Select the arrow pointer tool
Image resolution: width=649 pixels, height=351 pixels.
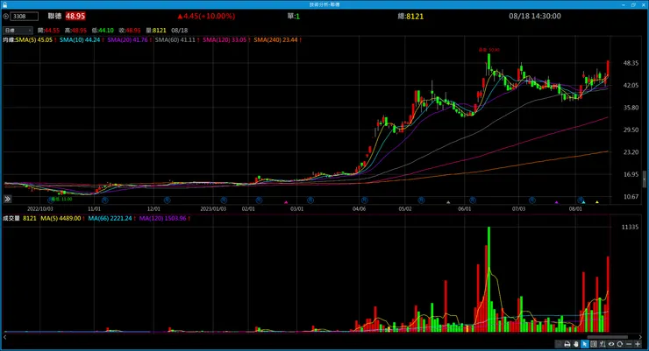click(x=584, y=344)
